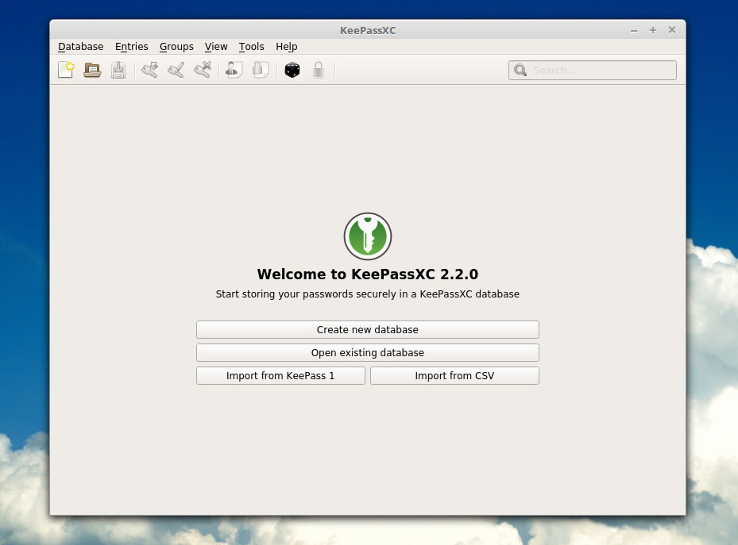Click the magnifier icon in search box
The width and height of the screenshot is (738, 545).
(x=520, y=70)
